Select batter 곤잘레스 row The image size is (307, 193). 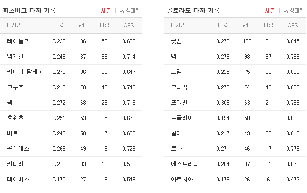click(x=71, y=149)
